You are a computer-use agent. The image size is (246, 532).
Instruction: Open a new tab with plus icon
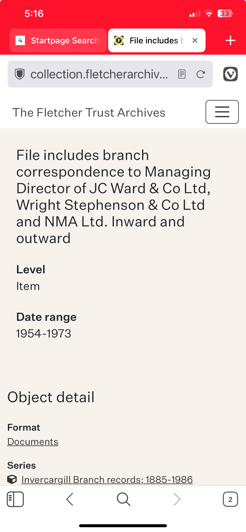click(230, 40)
